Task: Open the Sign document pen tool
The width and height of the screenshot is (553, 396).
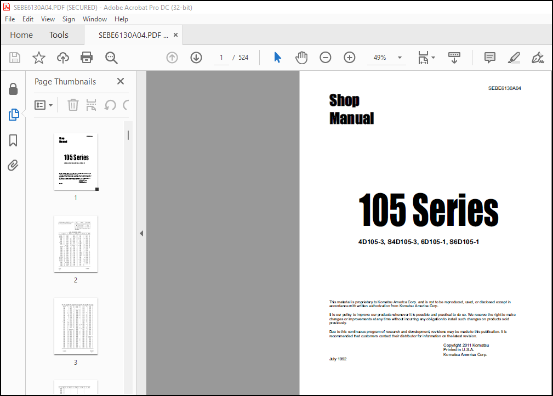Action: coord(538,58)
